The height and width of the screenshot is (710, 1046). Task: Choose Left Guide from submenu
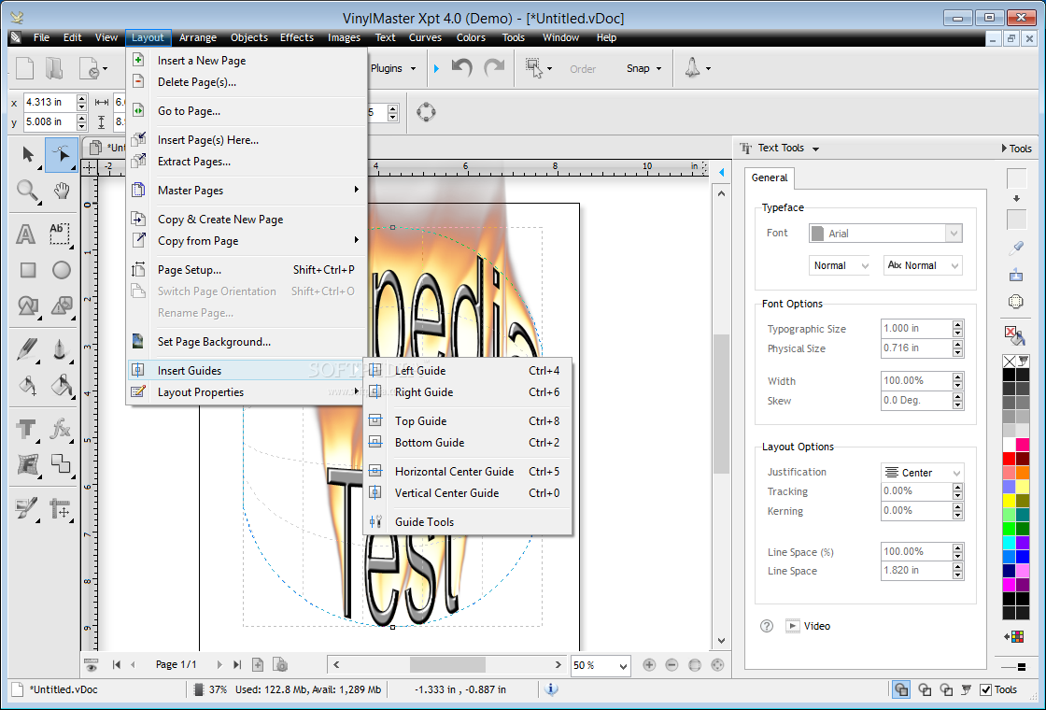point(467,370)
